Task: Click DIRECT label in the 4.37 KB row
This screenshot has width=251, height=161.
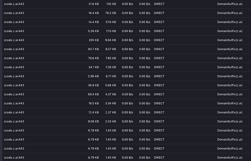Action: pos(159,94)
